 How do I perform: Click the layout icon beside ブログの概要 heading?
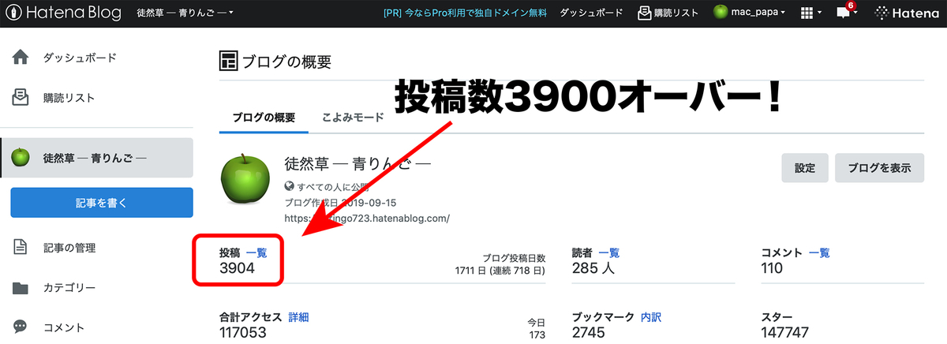point(229,62)
